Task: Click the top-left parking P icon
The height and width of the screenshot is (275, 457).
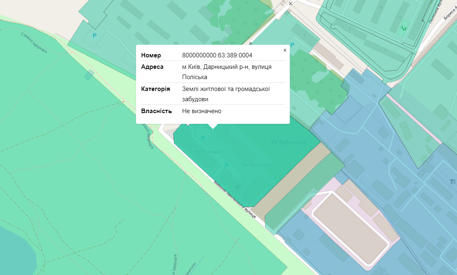Action: (x=94, y=36)
